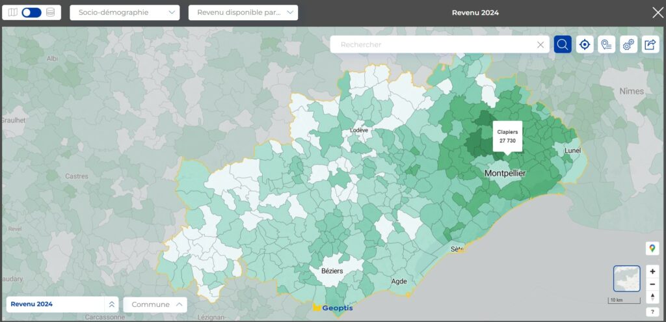Reset map north with compass button
This screenshot has width=666, height=322.
pyautogui.click(x=652, y=297)
